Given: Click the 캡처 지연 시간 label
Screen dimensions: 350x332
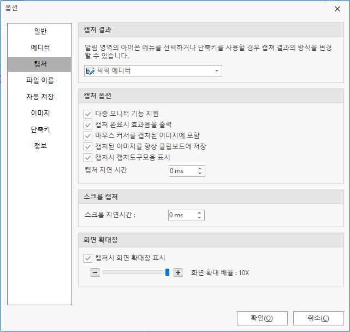Looking at the screenshot, I should tap(106, 170).
